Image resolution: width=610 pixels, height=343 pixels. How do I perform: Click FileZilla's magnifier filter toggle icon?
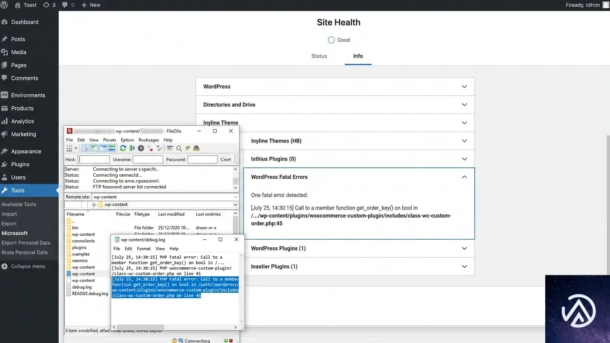pos(179,149)
